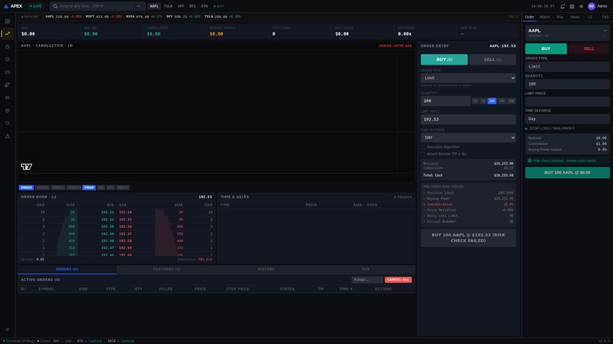This screenshot has height=344, width=613.
Task: Open the alert triangle icon in sidebar
Action: (8, 136)
